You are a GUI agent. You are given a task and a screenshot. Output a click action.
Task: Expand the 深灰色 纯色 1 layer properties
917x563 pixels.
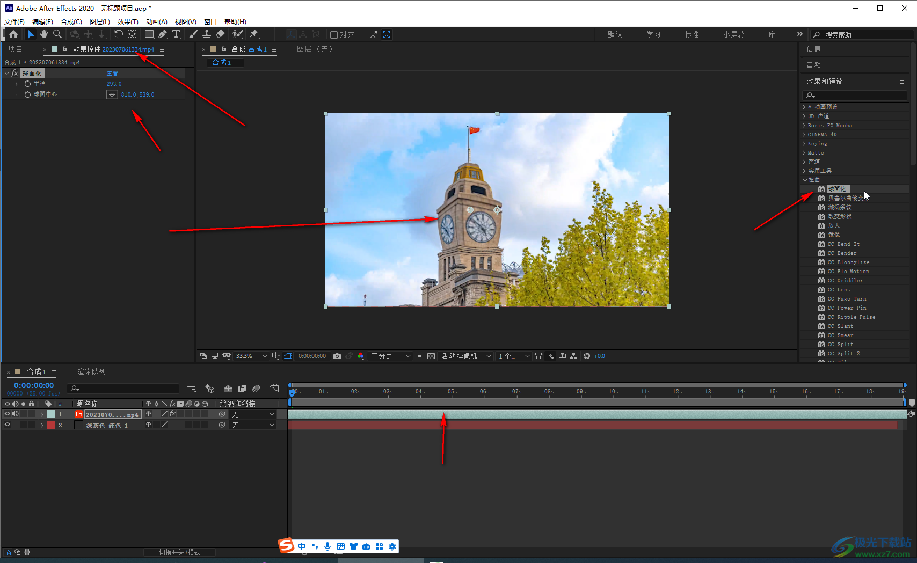(42, 425)
